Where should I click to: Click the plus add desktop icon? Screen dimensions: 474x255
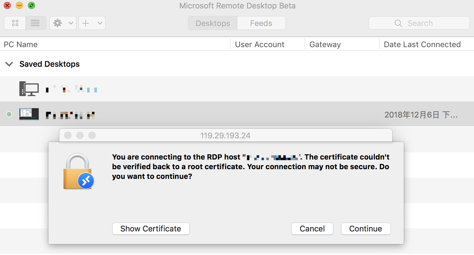pyautogui.click(x=86, y=23)
